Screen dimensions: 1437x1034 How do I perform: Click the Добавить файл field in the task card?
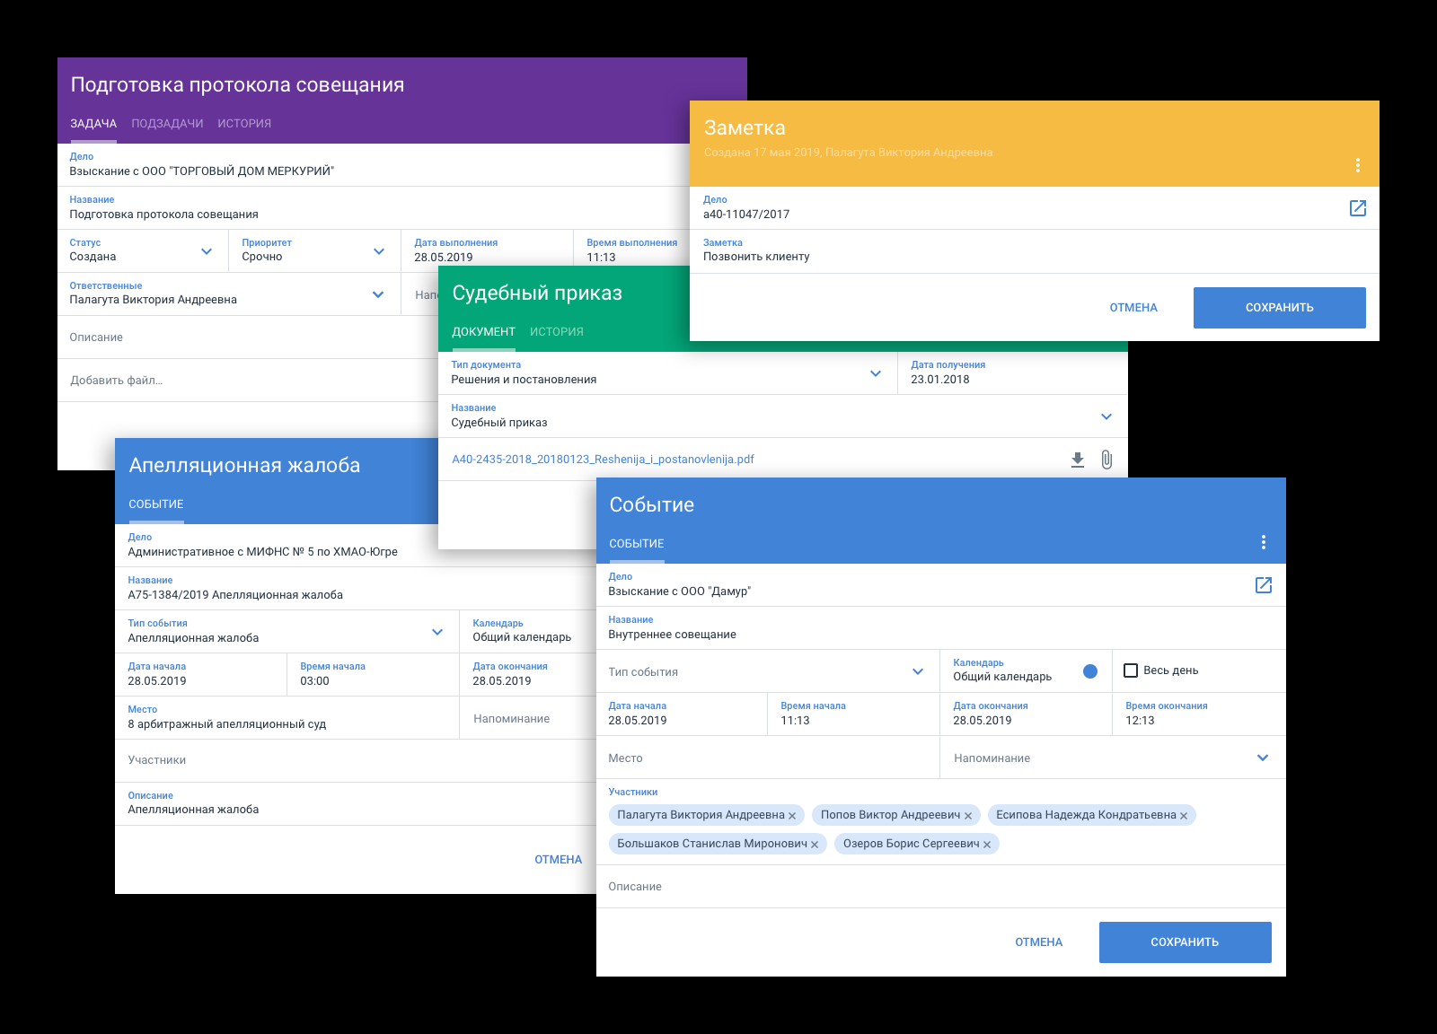coord(247,381)
